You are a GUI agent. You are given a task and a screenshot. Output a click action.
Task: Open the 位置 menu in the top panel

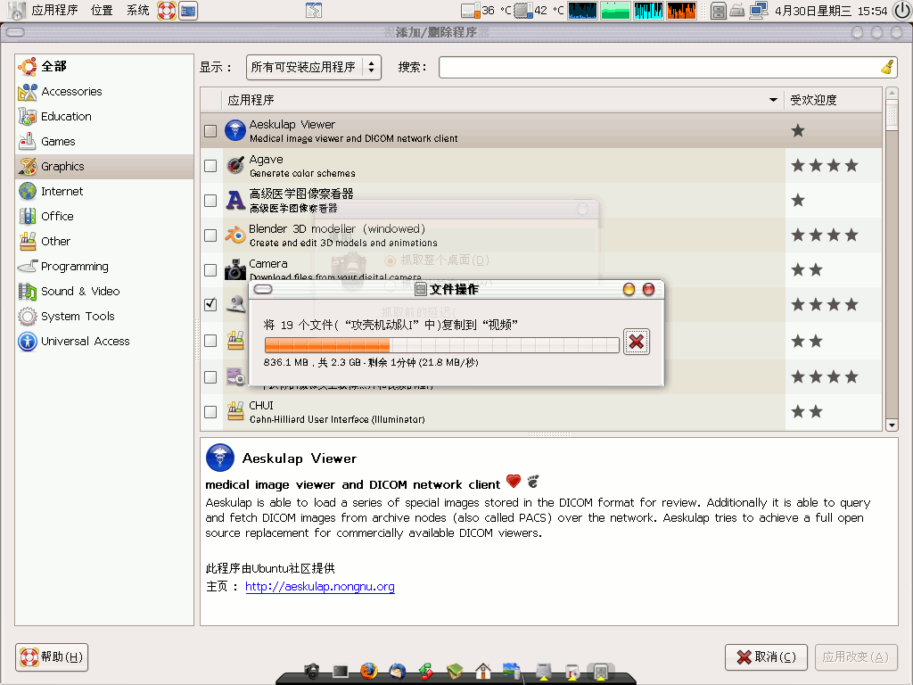102,11
